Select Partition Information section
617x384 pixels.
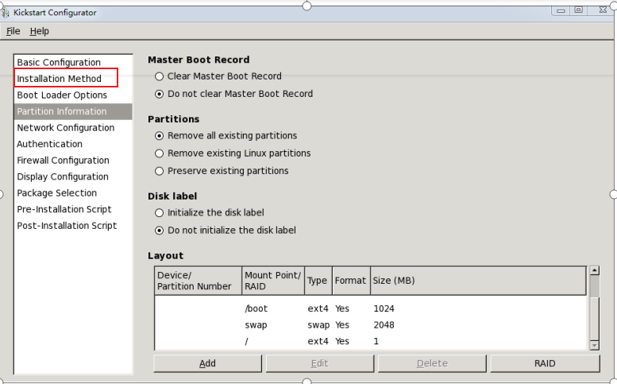[x=73, y=111]
